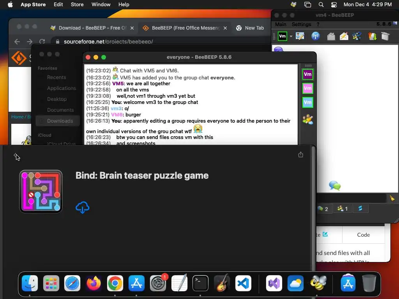Open Visual Studio Code from the Dock
399x299 pixels.
[x=243, y=283]
